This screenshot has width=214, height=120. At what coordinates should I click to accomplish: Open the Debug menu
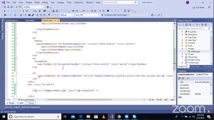coord(45,2)
